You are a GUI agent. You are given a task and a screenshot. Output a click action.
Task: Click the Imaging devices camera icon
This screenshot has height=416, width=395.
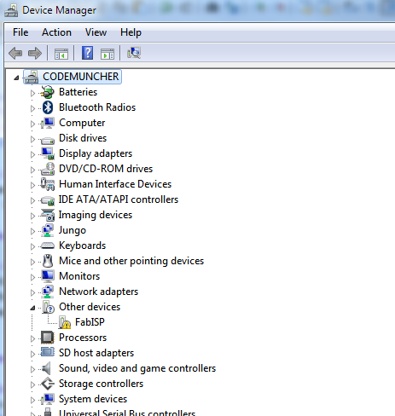(x=48, y=215)
